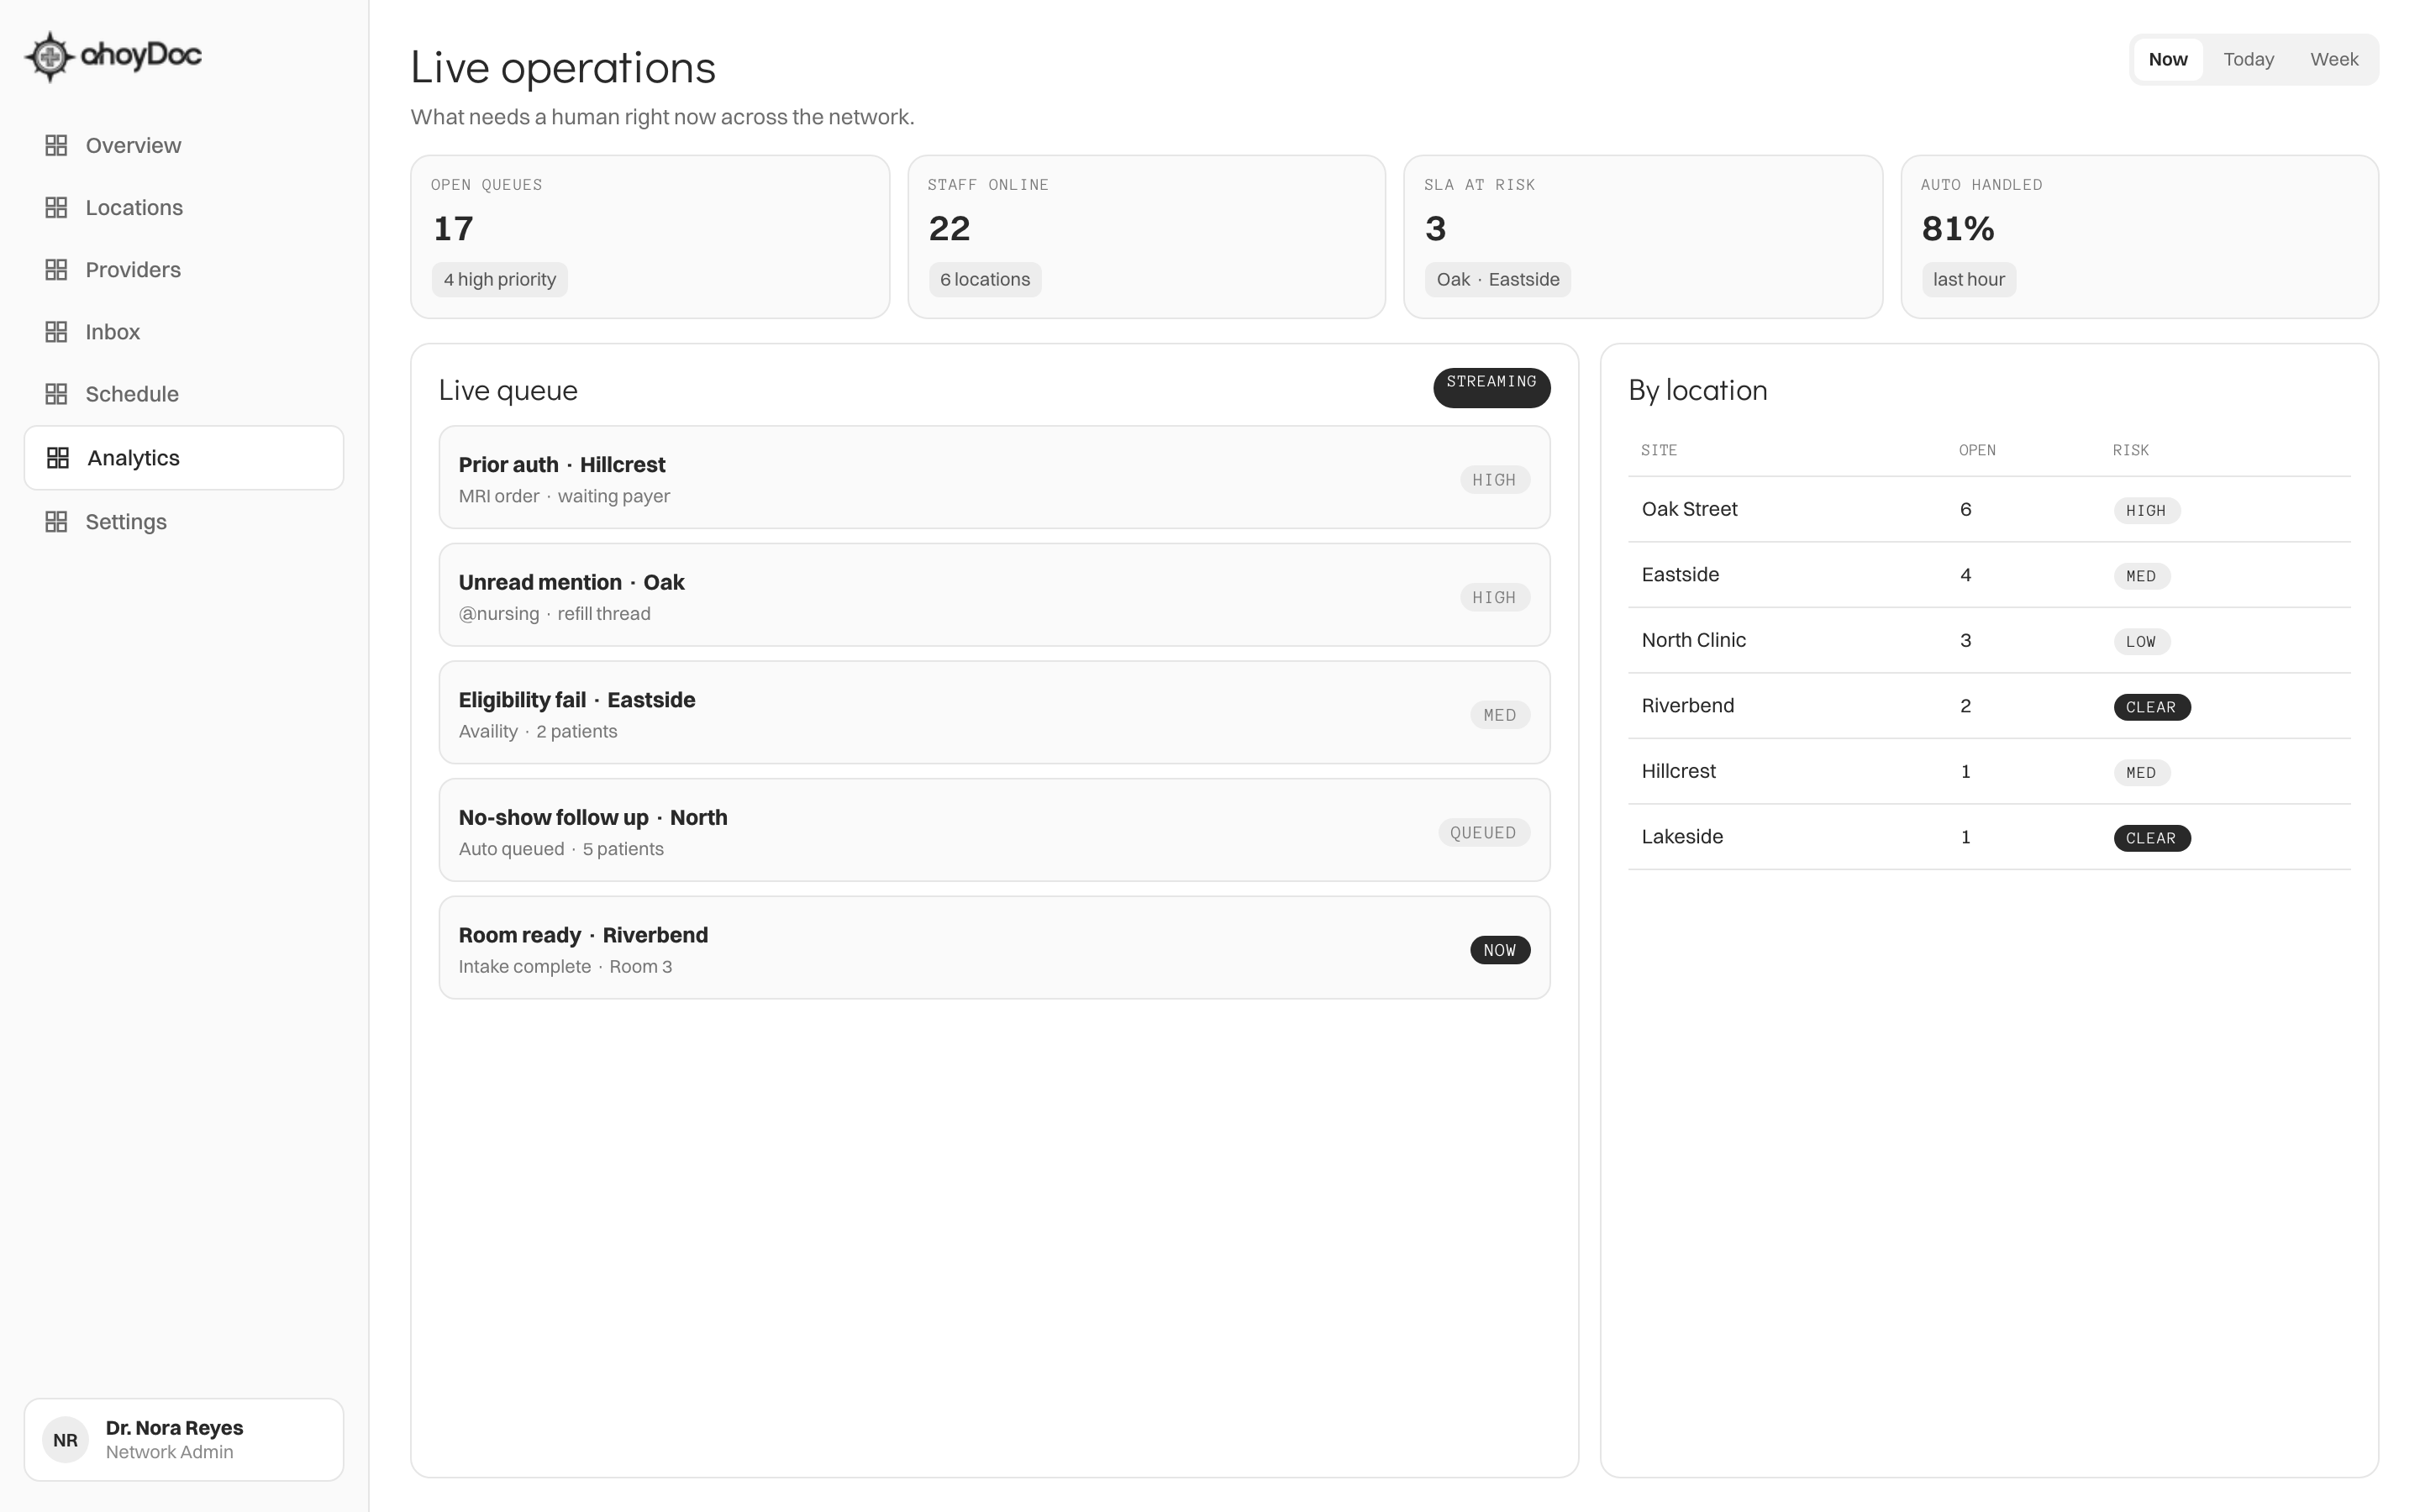2420x1512 pixels.
Task: Open the No-show follow up · North item
Action: coord(994,830)
